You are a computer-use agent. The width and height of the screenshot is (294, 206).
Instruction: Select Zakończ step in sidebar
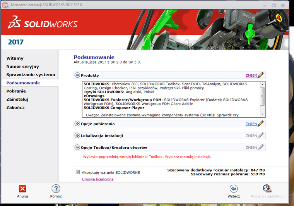[15, 108]
